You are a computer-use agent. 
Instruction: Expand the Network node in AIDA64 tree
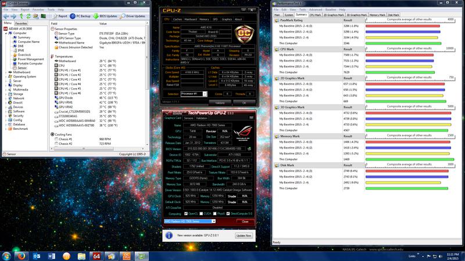[6, 98]
